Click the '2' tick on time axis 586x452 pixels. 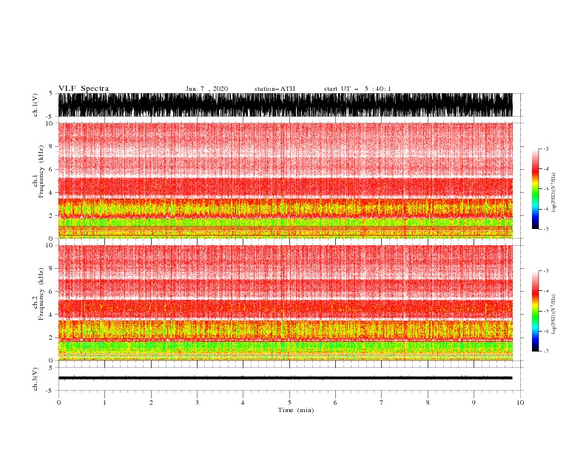coord(151,403)
